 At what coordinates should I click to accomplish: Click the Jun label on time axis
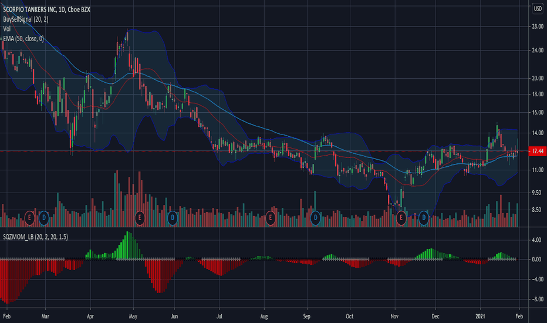pyautogui.click(x=174, y=317)
